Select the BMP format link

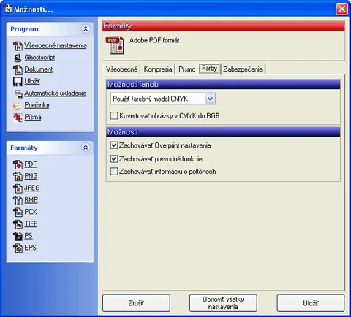tap(31, 200)
